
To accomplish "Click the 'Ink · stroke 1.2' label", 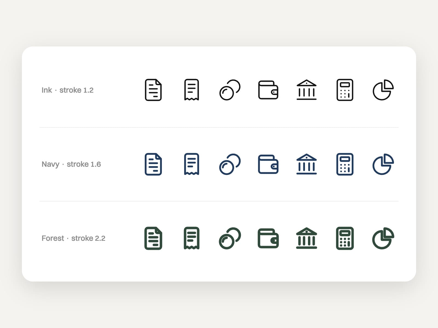I will point(68,90).
